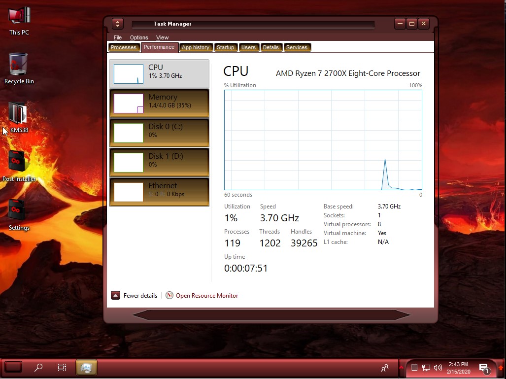Open the Startup tab

[226, 47]
